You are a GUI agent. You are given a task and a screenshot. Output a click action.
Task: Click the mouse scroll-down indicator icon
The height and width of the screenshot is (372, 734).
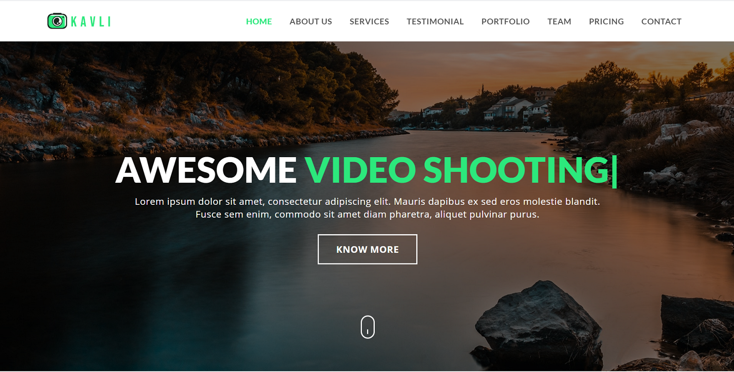click(367, 327)
